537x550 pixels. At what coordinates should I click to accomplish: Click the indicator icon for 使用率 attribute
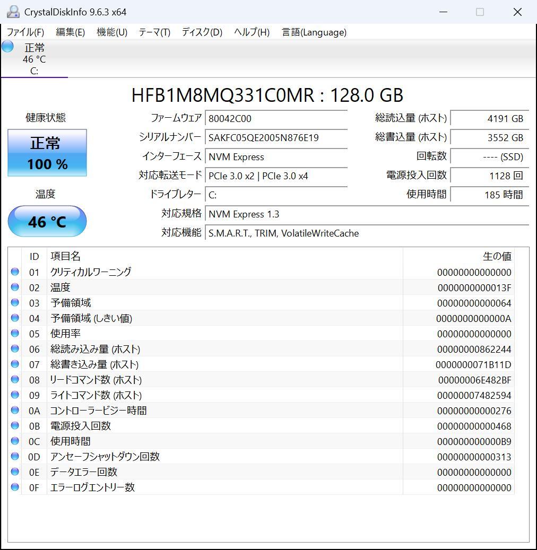coord(14,334)
